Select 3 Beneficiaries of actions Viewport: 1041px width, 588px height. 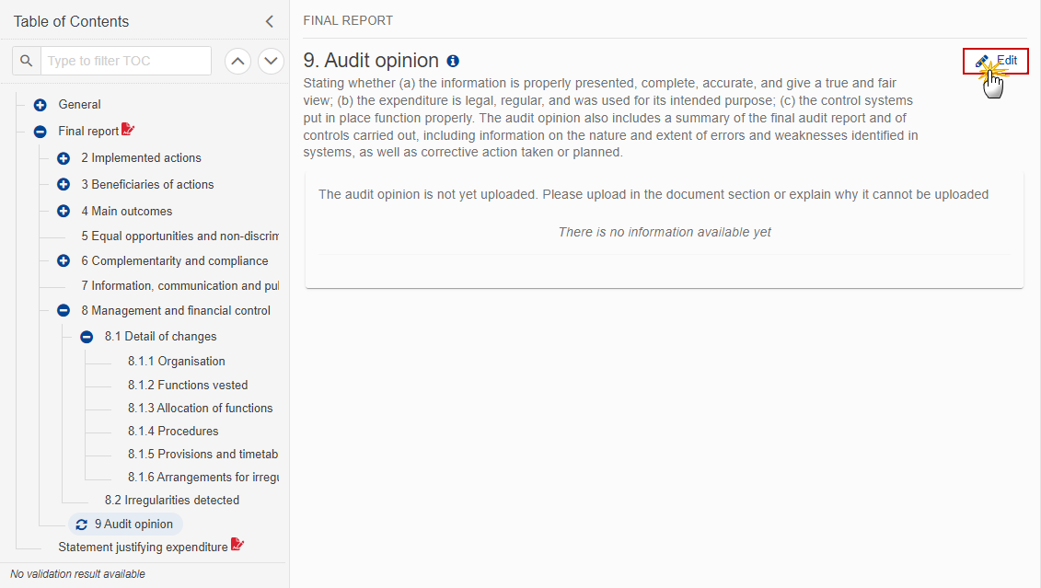click(x=147, y=184)
